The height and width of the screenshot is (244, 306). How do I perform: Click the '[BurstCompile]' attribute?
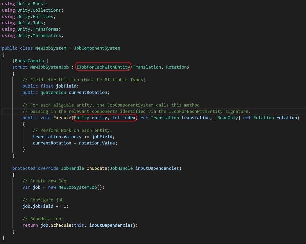pyautogui.click(x=30, y=61)
